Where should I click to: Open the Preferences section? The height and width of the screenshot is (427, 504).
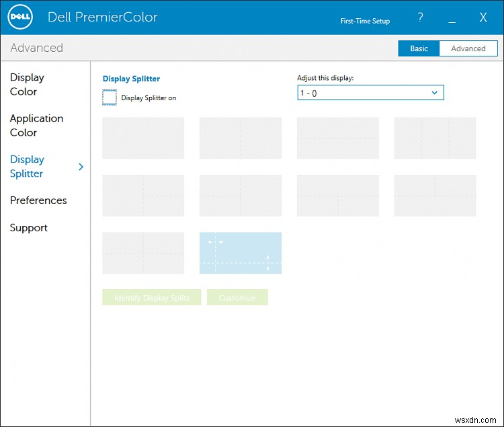pyautogui.click(x=38, y=200)
